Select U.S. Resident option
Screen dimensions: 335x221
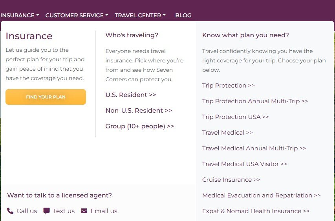[131, 95]
